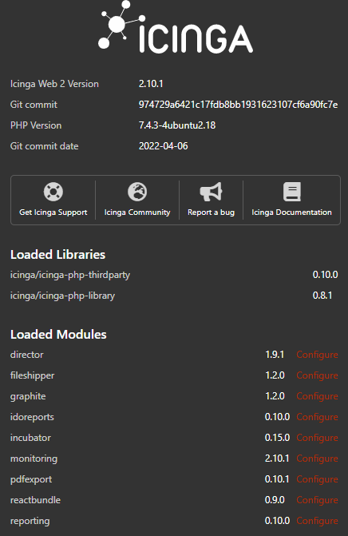The width and height of the screenshot is (348, 536).
Task: Click the Report a bug text
Action: pyautogui.click(x=211, y=212)
